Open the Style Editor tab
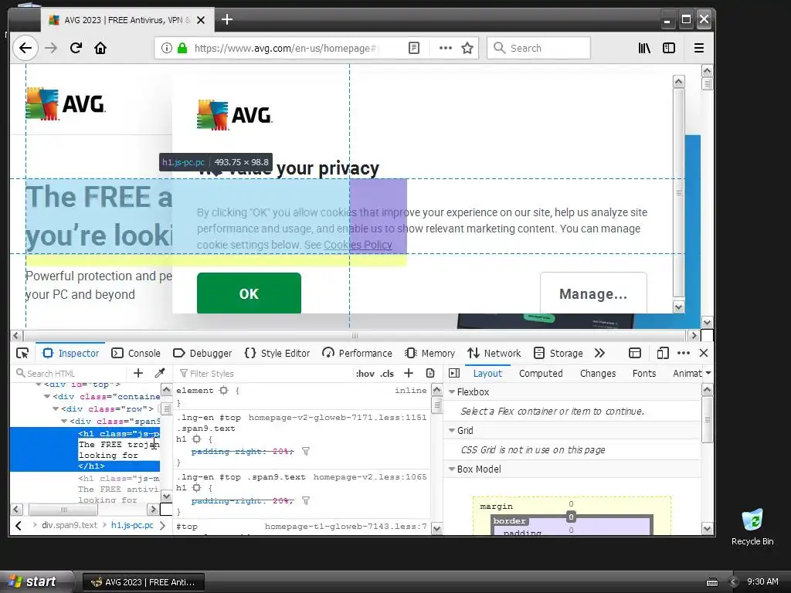Viewport: 791px width, 593px height. (277, 353)
